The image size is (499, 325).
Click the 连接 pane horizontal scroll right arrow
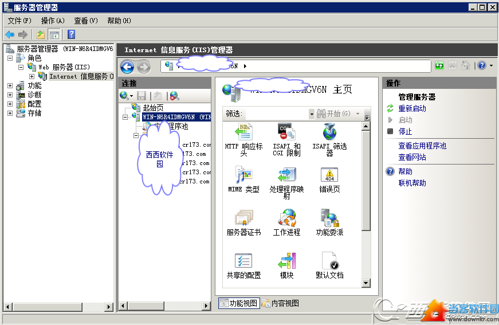(206, 306)
